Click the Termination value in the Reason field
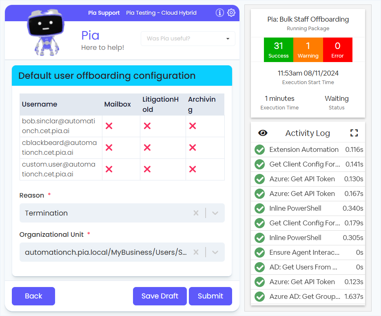Viewport: 381px width, 316px height. (x=46, y=213)
